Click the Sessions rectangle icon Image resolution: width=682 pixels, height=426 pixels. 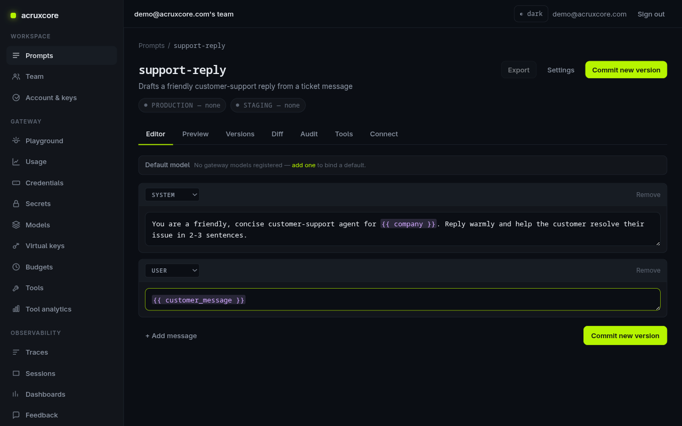16,373
